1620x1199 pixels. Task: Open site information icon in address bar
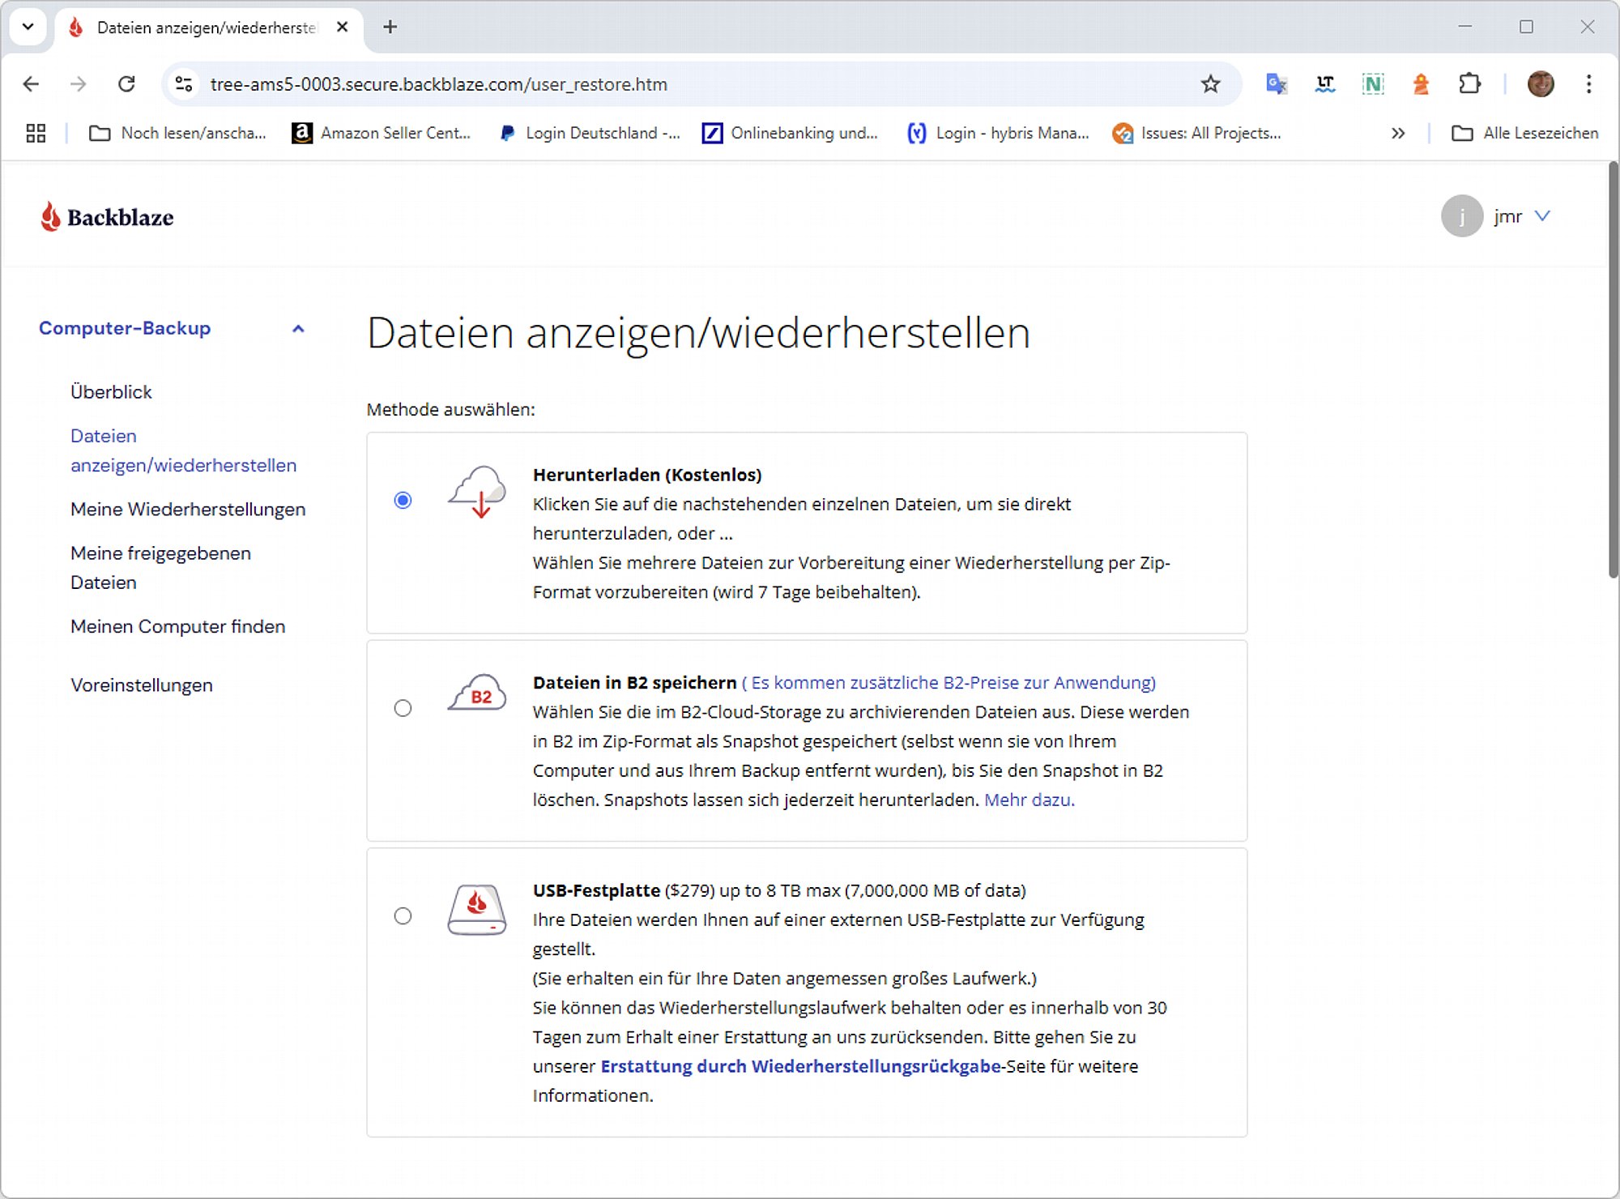(184, 84)
